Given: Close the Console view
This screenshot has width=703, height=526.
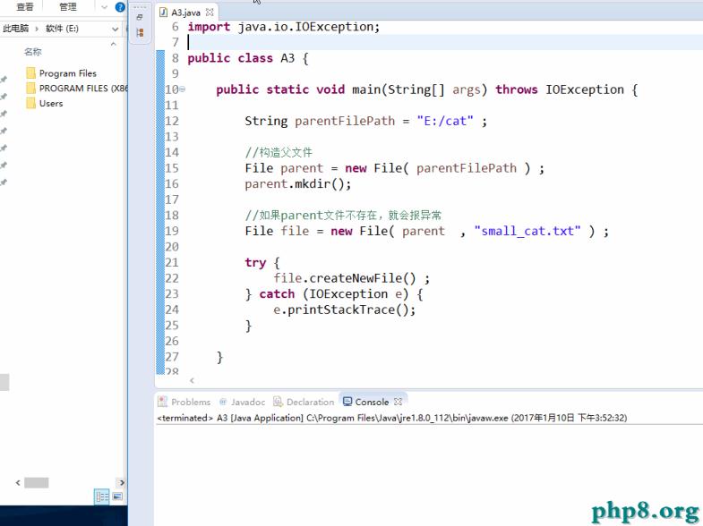Looking at the screenshot, I should point(399,402).
